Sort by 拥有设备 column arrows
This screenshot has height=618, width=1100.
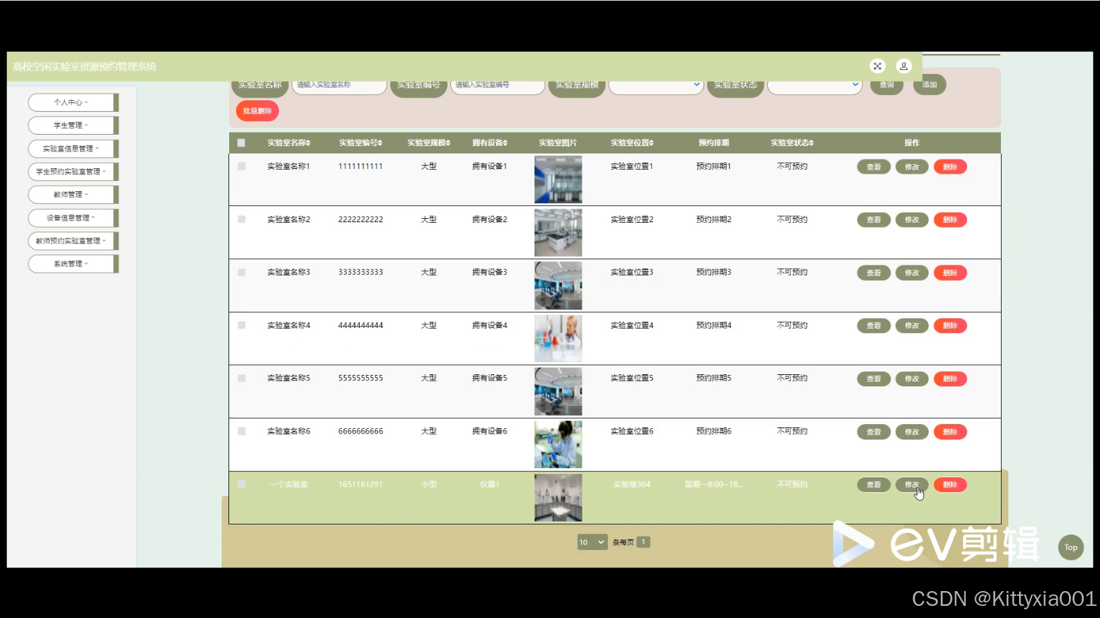click(506, 143)
